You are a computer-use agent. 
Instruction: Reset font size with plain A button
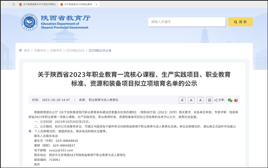pos(200,100)
